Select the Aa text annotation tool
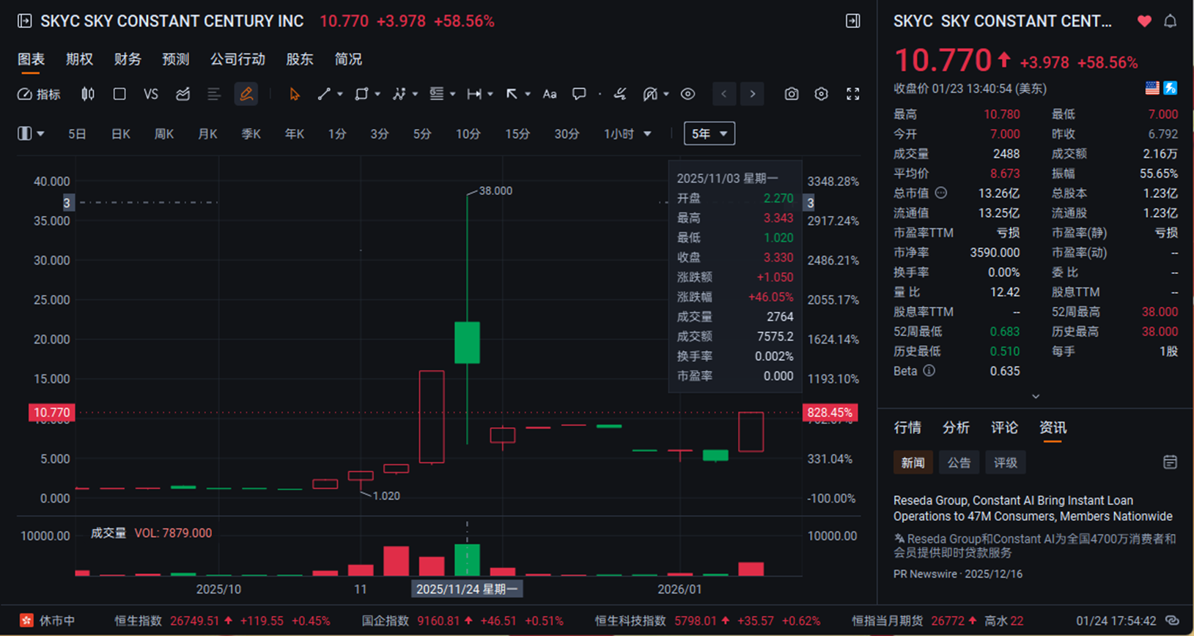This screenshot has width=1194, height=636. (549, 94)
